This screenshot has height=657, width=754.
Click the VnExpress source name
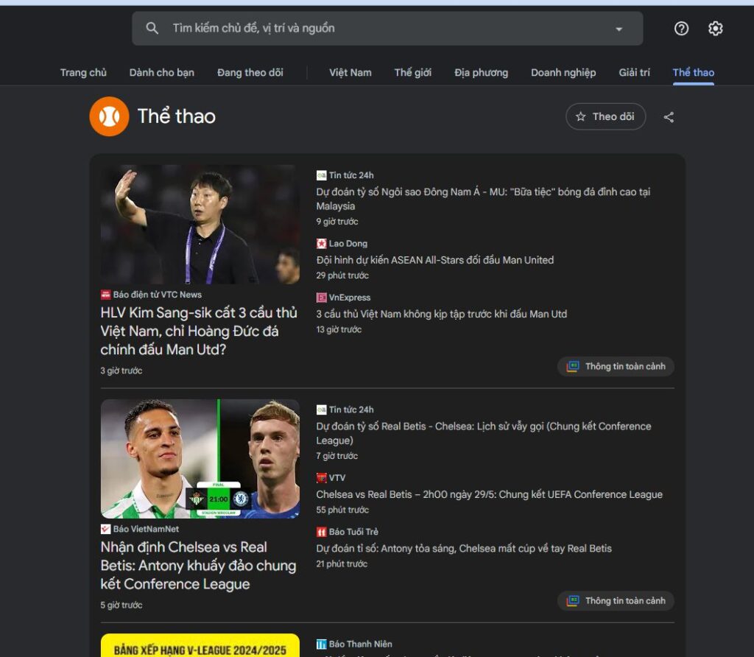click(350, 298)
